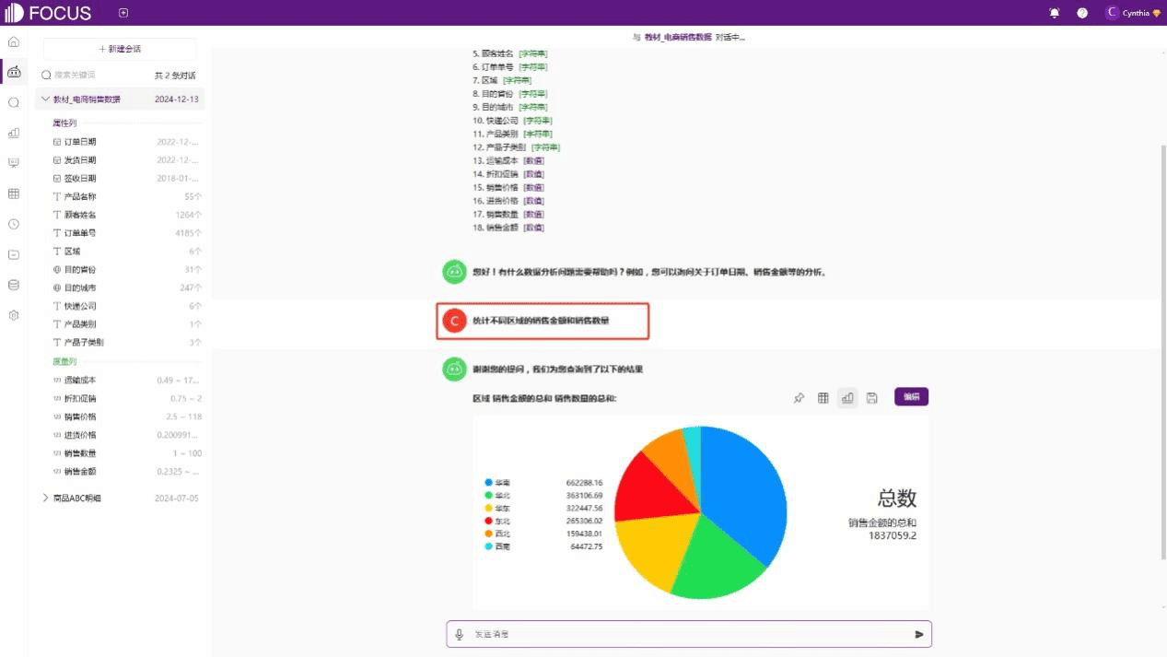Open the search icon in left sidebar
1167x657 pixels.
[13, 102]
